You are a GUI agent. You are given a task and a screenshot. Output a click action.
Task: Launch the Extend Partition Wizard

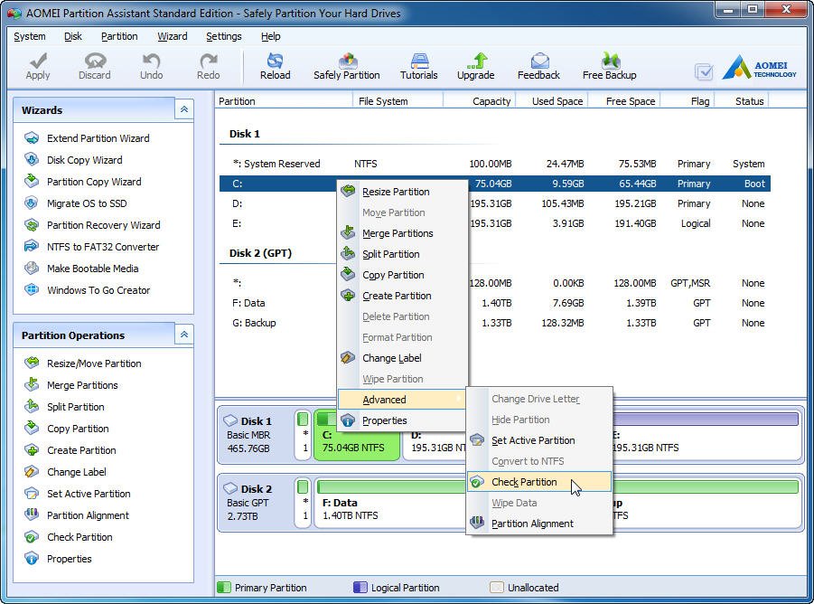coord(98,138)
